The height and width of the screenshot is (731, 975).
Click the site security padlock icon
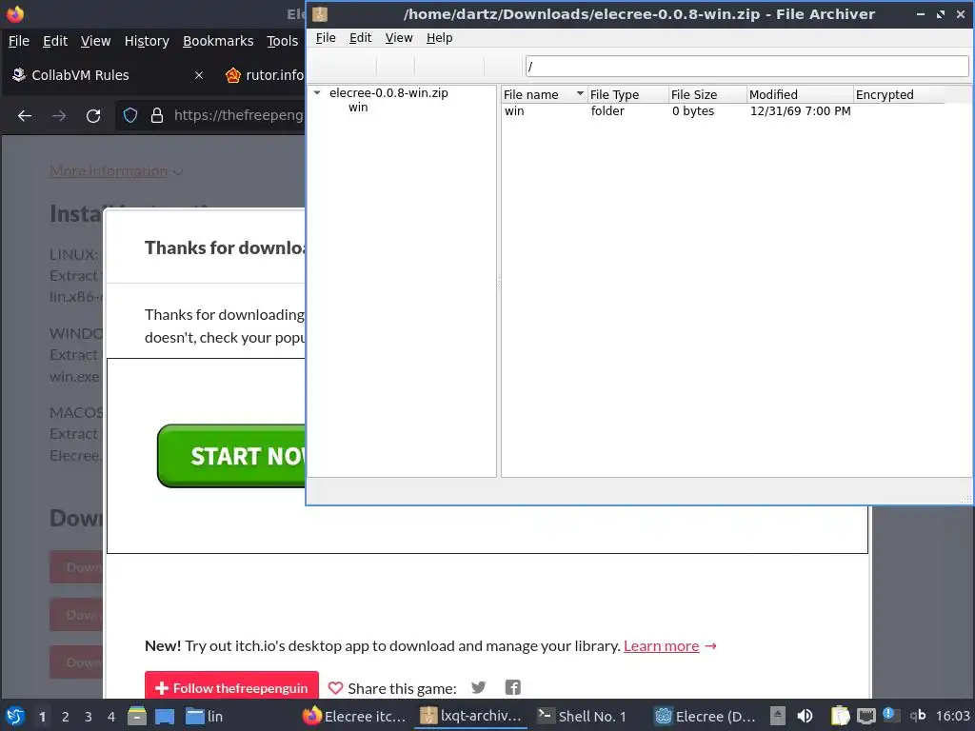click(157, 115)
